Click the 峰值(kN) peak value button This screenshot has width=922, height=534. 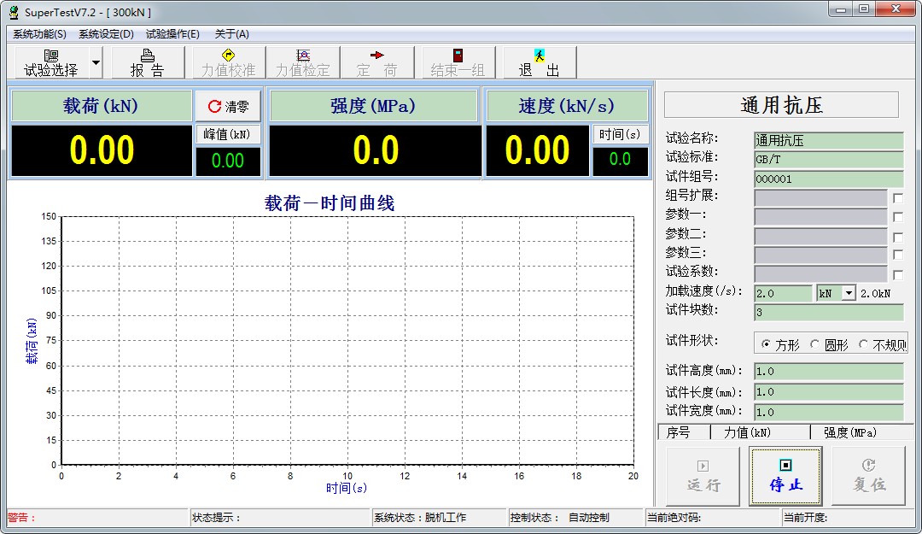[x=228, y=134]
